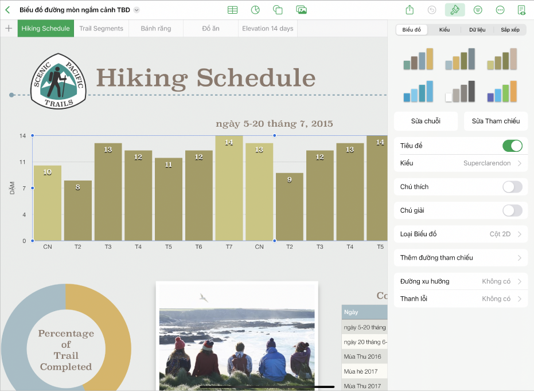The height and width of the screenshot is (392, 534).
Task: Open the Elevation 14 days sheet
Action: pyautogui.click(x=268, y=29)
